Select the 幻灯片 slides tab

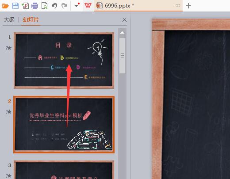coord(31,20)
